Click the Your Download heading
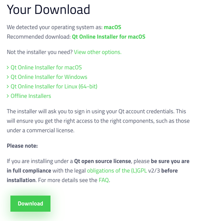The image size is (199, 221). click(x=48, y=10)
